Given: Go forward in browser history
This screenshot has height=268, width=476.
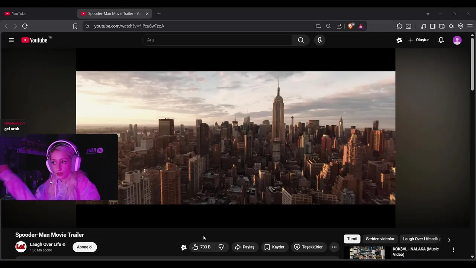Looking at the screenshot, I should tap(15, 26).
